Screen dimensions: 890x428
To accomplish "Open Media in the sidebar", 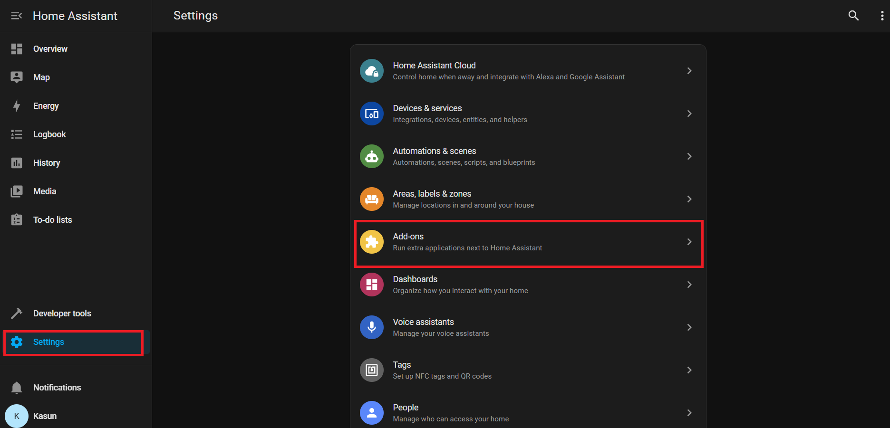I will pos(45,191).
